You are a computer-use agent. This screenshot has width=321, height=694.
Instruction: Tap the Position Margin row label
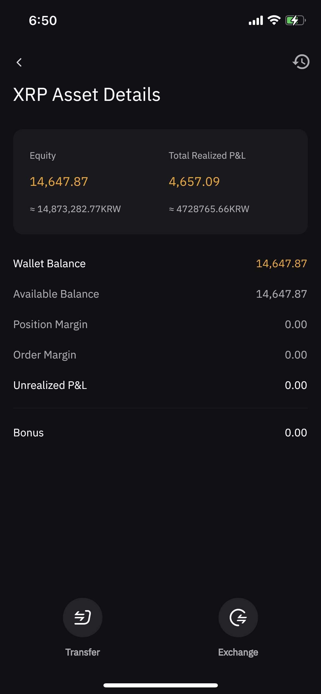(x=50, y=324)
